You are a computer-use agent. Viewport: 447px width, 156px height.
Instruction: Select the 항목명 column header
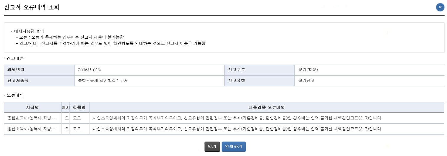tap(79, 107)
